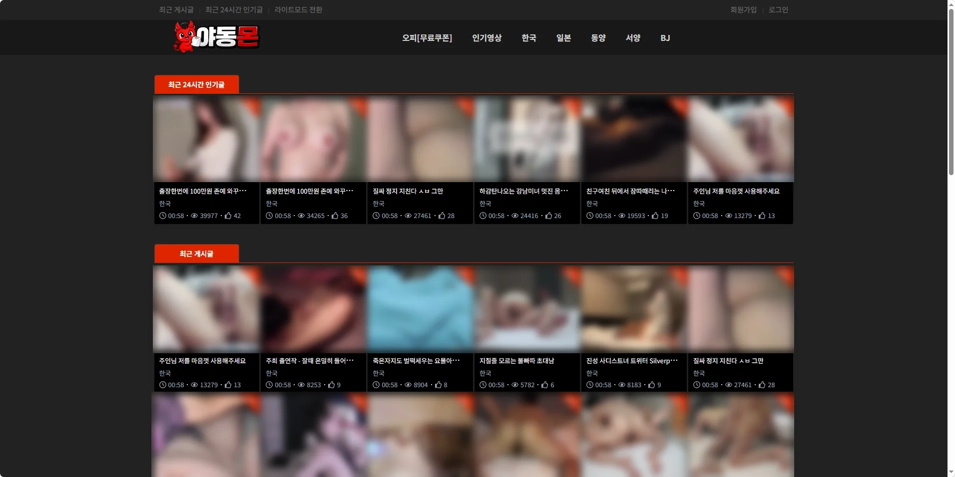The image size is (955, 477).
Task: Click thumbs-up icon beside count 36
Action: coord(335,216)
